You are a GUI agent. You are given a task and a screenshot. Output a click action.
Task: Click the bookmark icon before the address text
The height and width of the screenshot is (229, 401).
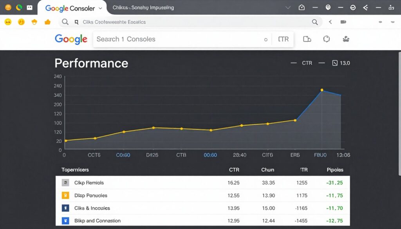click(x=76, y=22)
